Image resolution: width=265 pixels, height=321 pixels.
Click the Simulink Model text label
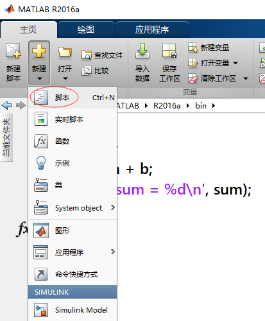81,310
